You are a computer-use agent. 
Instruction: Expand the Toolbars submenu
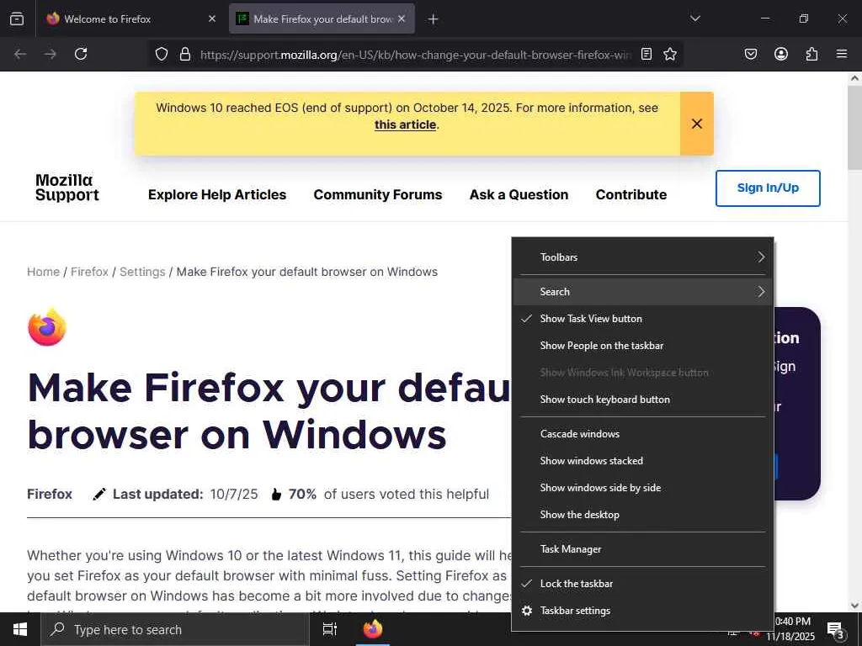click(642, 257)
